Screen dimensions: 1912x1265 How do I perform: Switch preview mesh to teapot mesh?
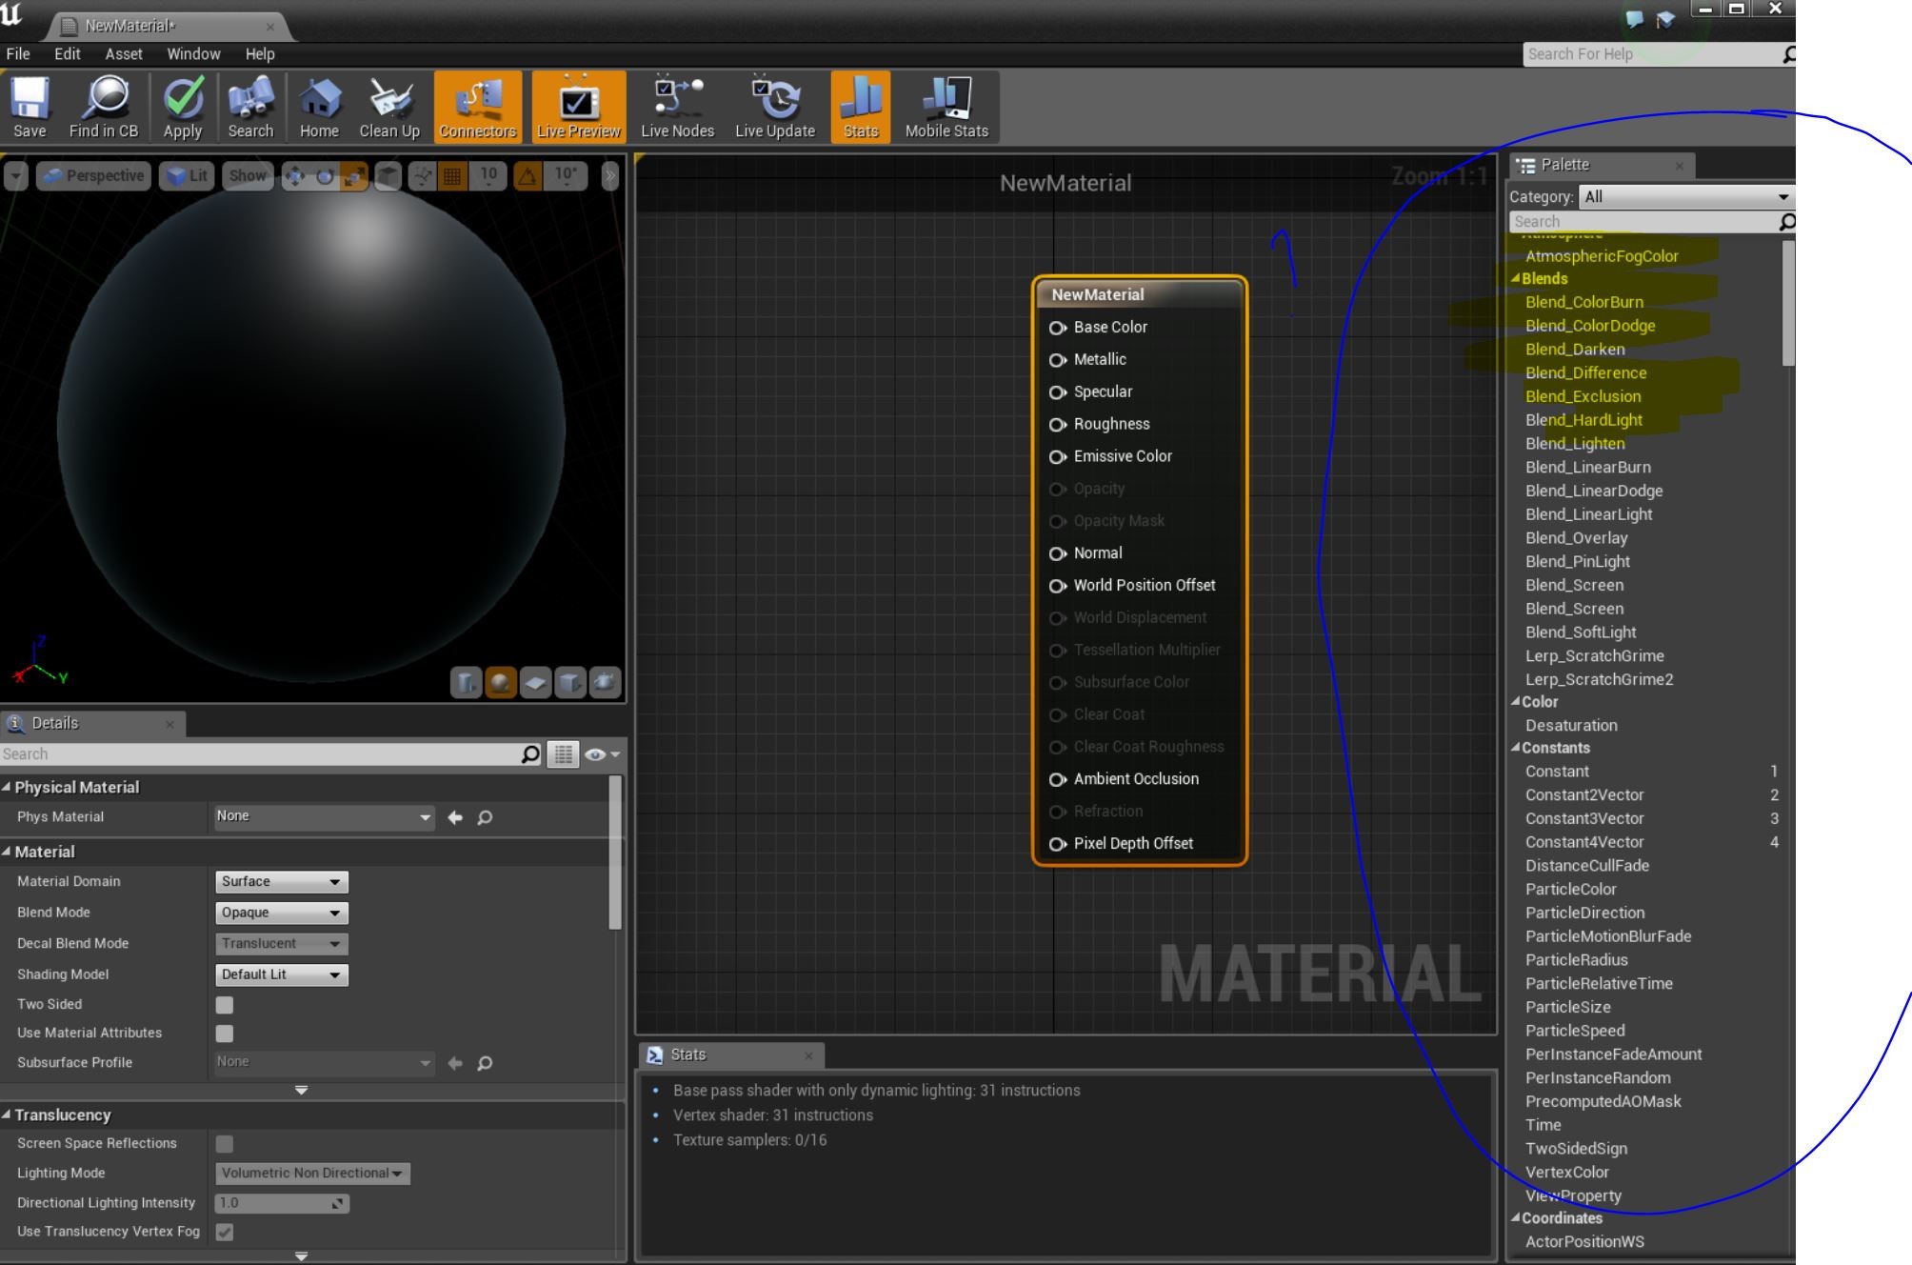click(605, 682)
